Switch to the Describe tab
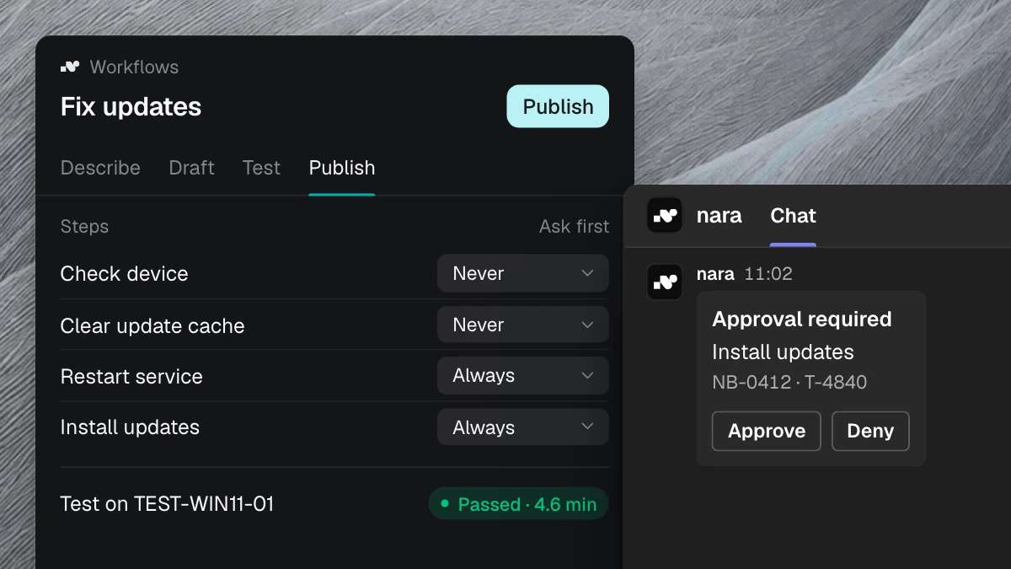1011x569 pixels. tap(100, 168)
